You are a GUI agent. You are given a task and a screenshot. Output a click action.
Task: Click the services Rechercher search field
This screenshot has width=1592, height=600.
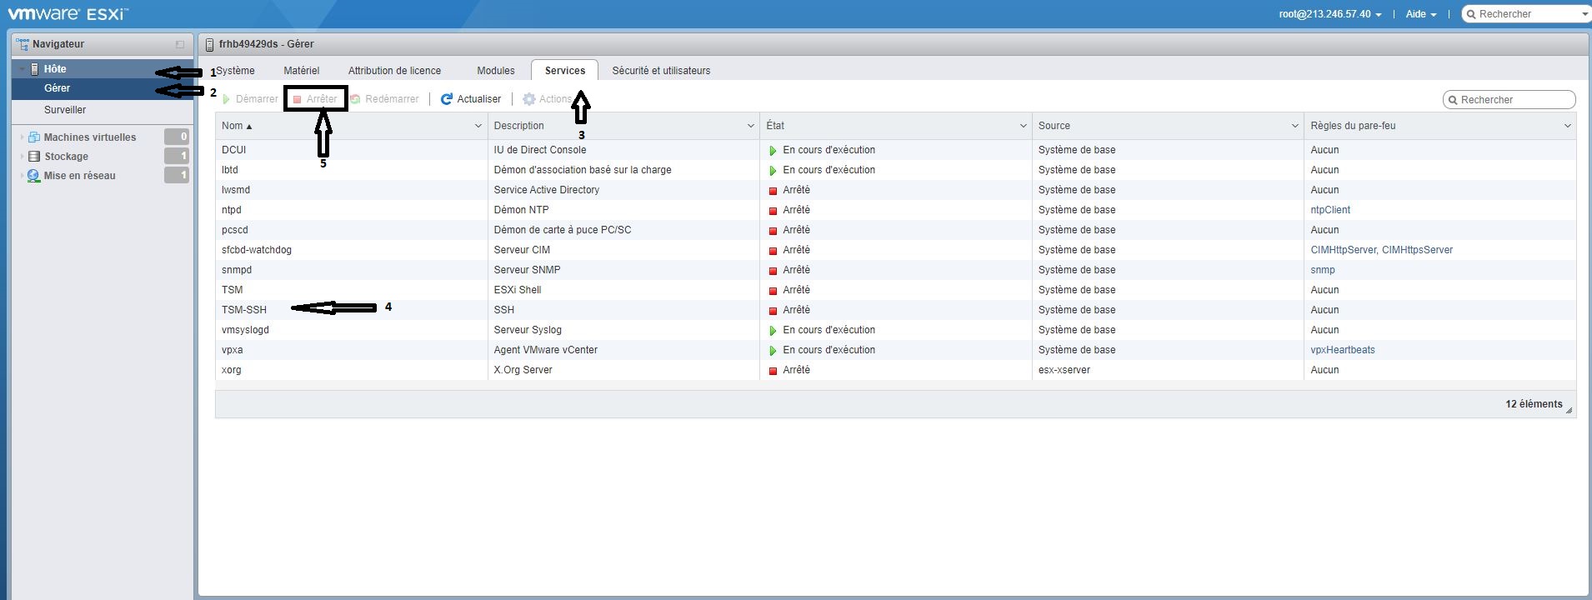click(x=1509, y=99)
